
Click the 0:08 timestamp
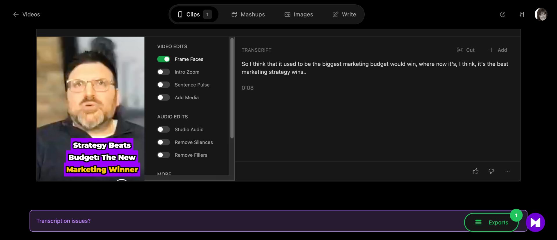click(x=247, y=88)
